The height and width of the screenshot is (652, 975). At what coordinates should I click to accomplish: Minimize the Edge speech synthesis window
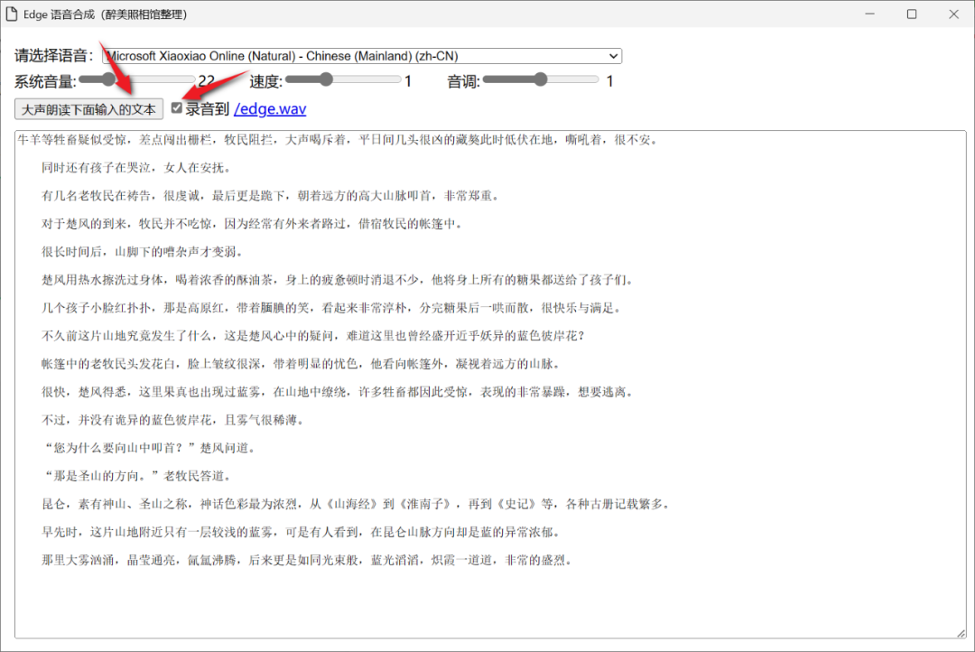click(870, 14)
